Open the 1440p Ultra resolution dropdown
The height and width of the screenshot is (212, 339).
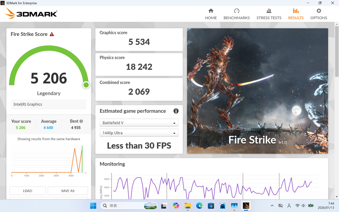coord(139,133)
